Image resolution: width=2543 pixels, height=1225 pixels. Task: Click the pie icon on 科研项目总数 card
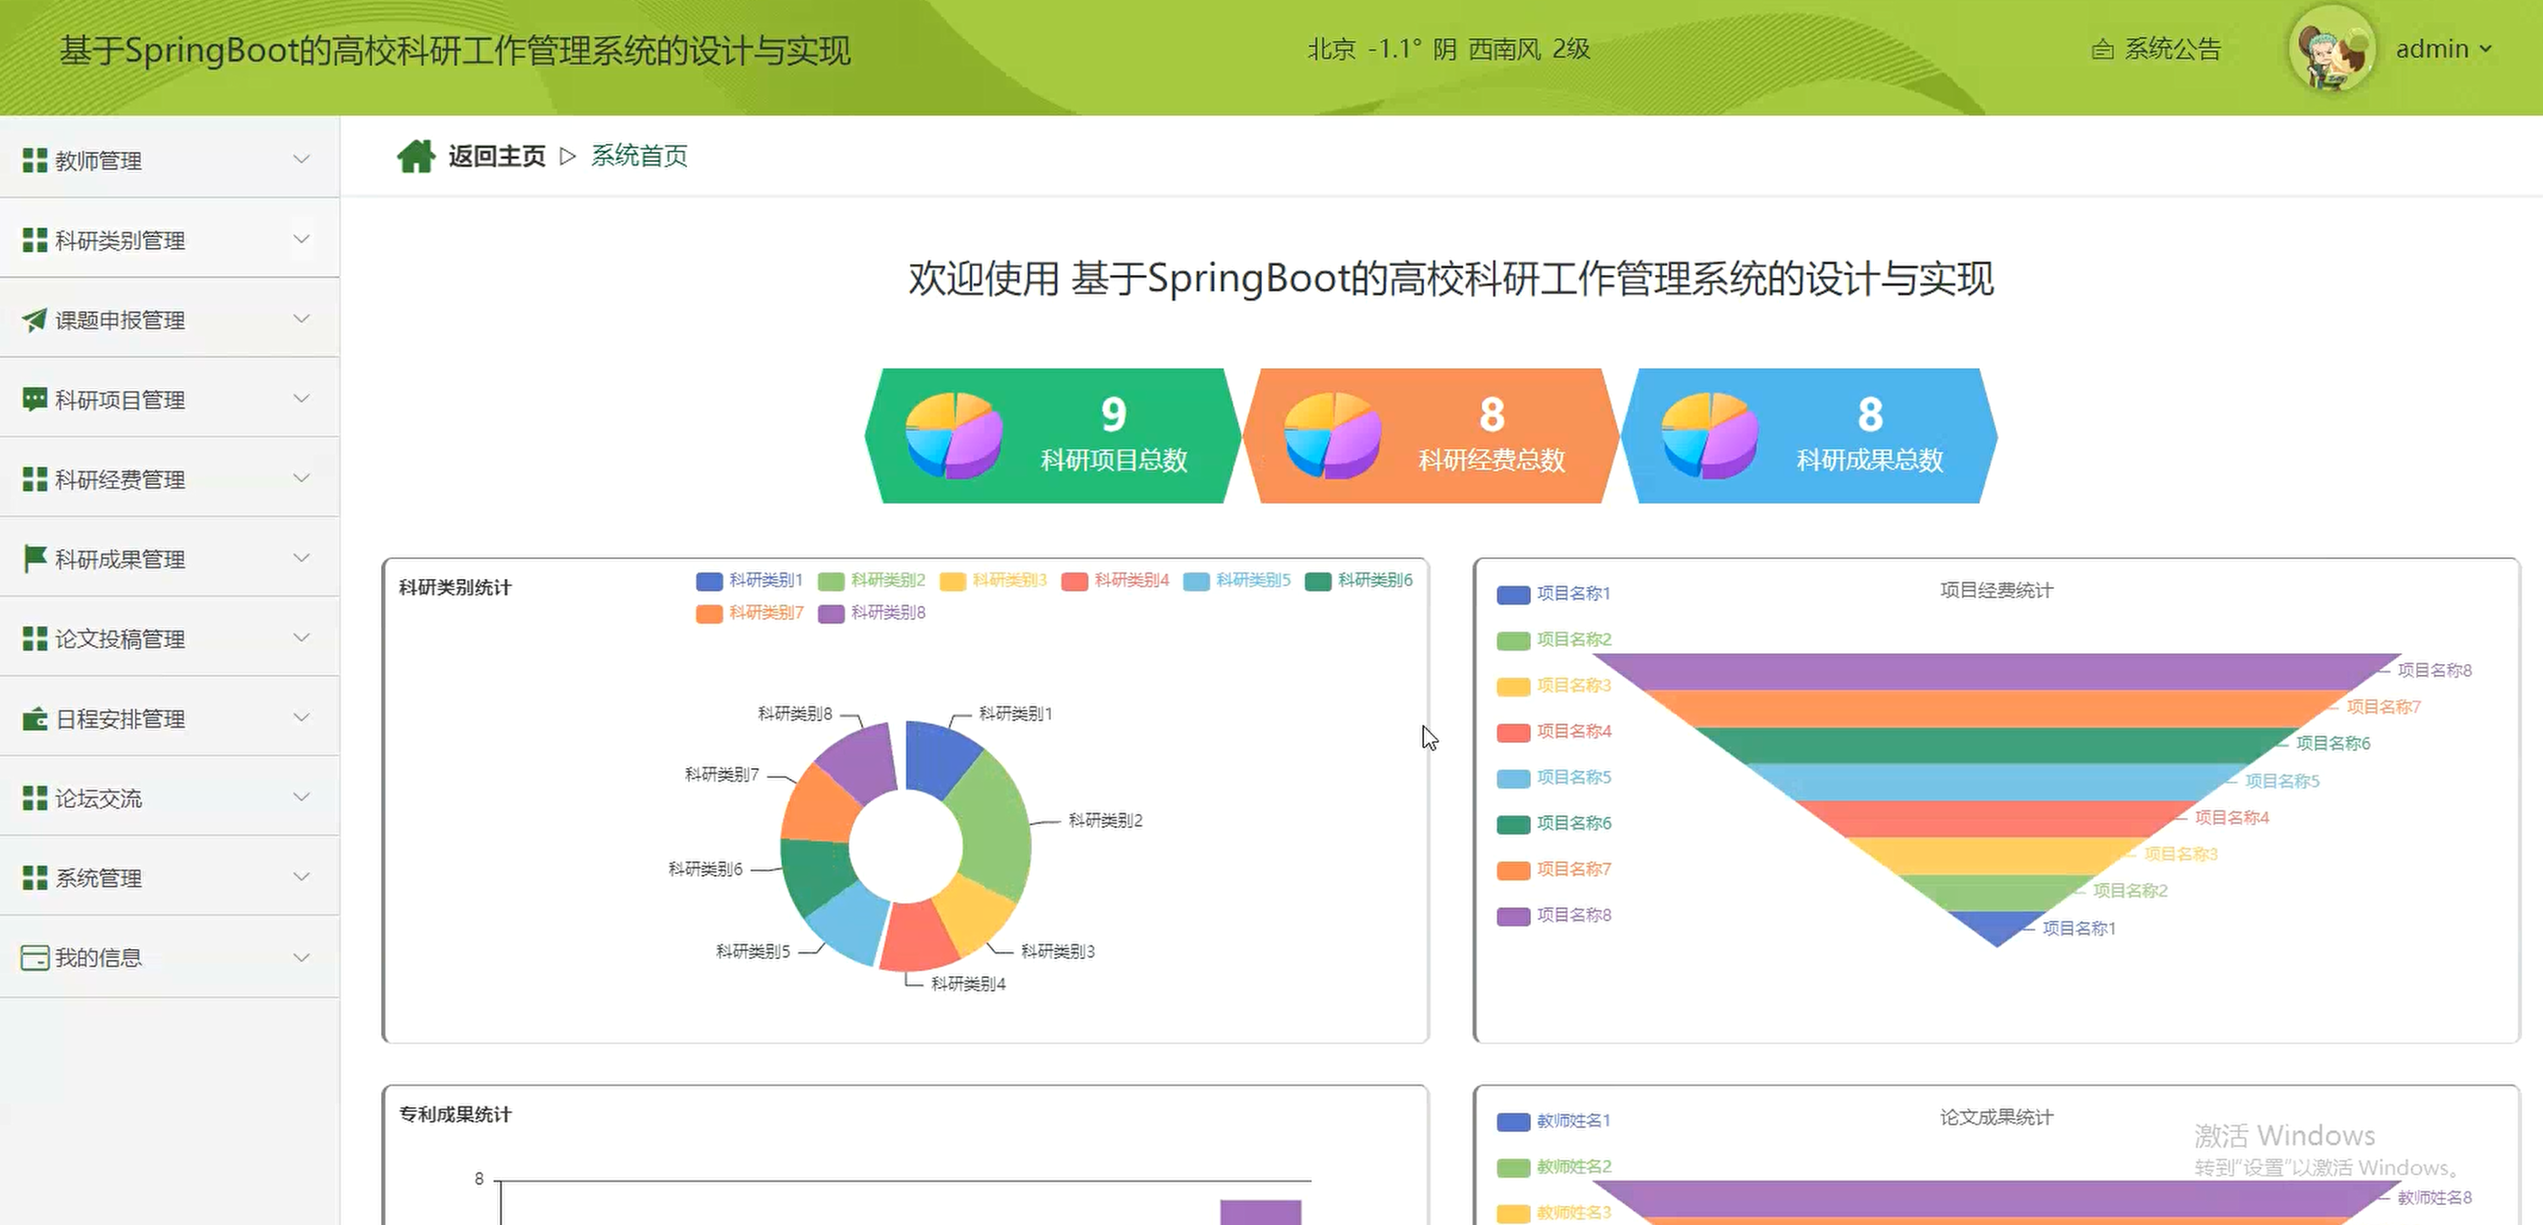pyautogui.click(x=953, y=436)
